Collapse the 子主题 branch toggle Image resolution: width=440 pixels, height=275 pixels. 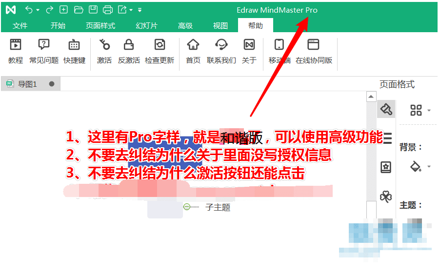click(x=187, y=207)
